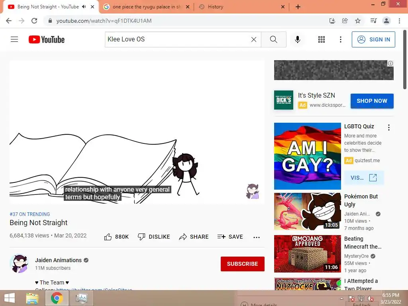Close the History tab
Viewport: 408px width, 306px height.
283,7
